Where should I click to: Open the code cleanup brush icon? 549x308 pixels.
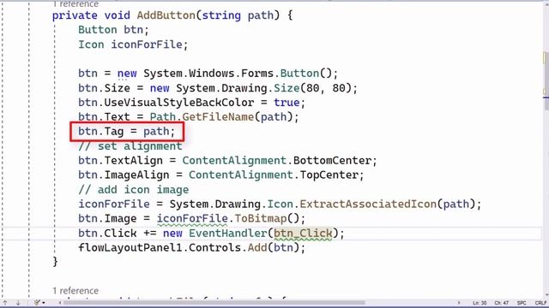tap(37, 303)
